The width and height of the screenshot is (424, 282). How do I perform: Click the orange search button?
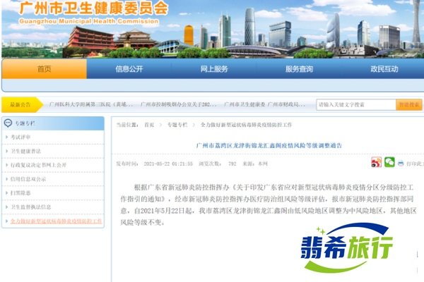tap(409, 105)
